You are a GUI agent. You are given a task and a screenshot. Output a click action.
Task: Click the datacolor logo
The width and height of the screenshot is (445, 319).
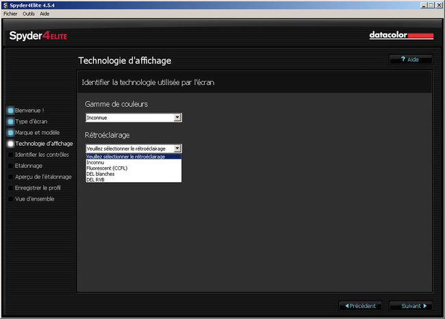pyautogui.click(x=401, y=35)
